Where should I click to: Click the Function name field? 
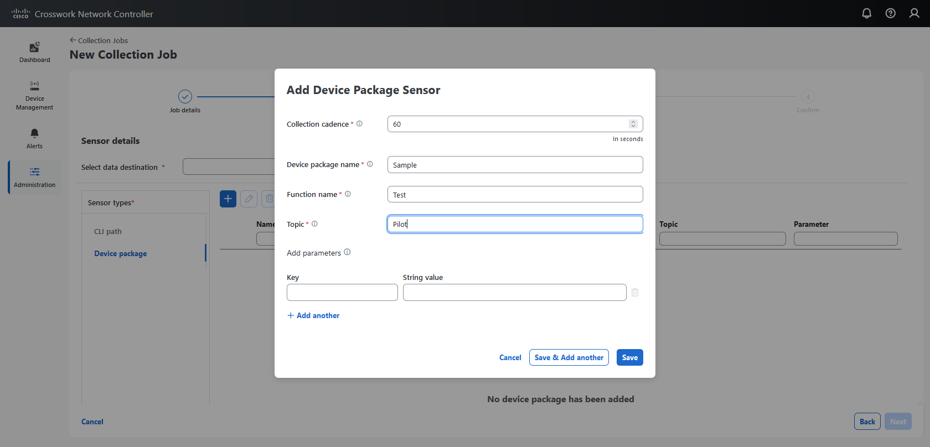(x=515, y=195)
